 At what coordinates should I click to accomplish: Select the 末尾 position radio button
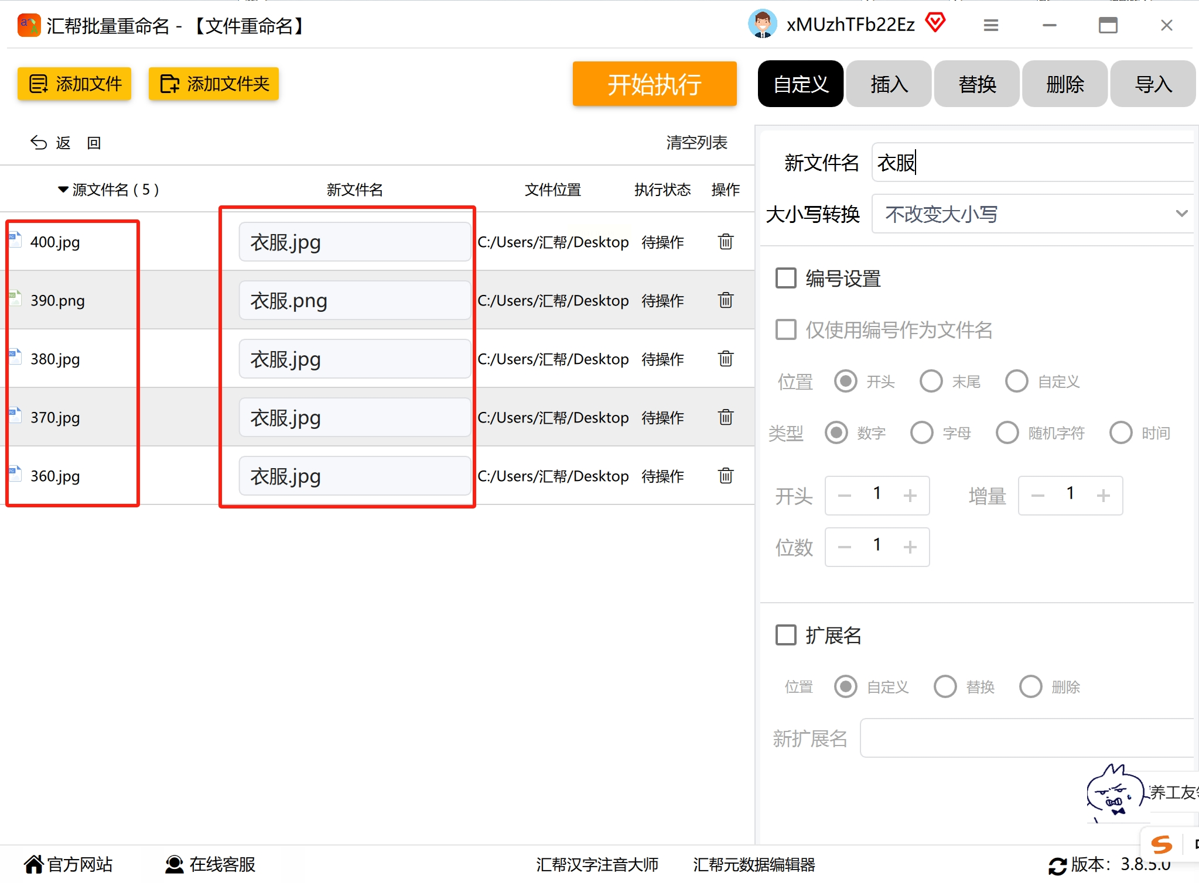931,382
